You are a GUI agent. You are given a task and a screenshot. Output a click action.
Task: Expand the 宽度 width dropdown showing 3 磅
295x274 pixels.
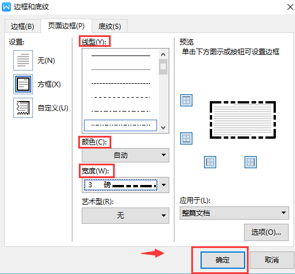click(x=125, y=185)
